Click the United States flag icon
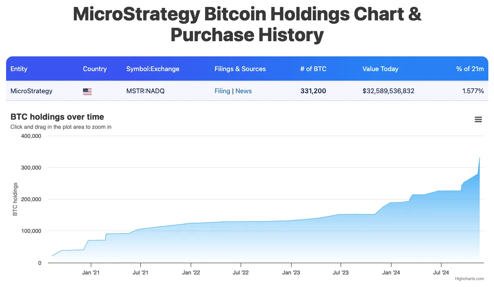This screenshot has height=287, width=494. 87,91
